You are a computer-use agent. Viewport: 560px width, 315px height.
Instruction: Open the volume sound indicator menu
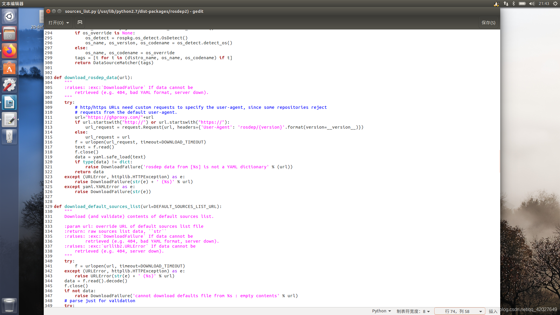532,3
